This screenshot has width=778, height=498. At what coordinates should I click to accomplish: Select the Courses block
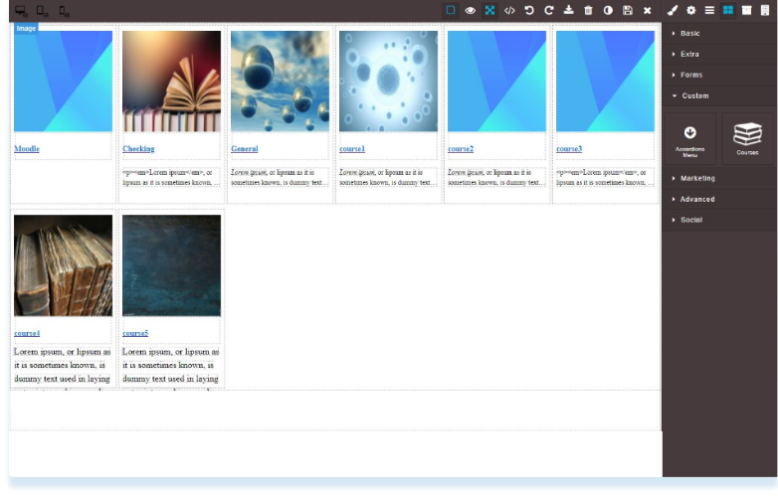click(748, 139)
